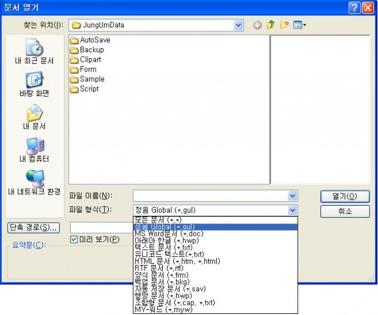Screen dimensions: 378x315
Task: Click the Back navigation arrow icon
Action: (257, 25)
